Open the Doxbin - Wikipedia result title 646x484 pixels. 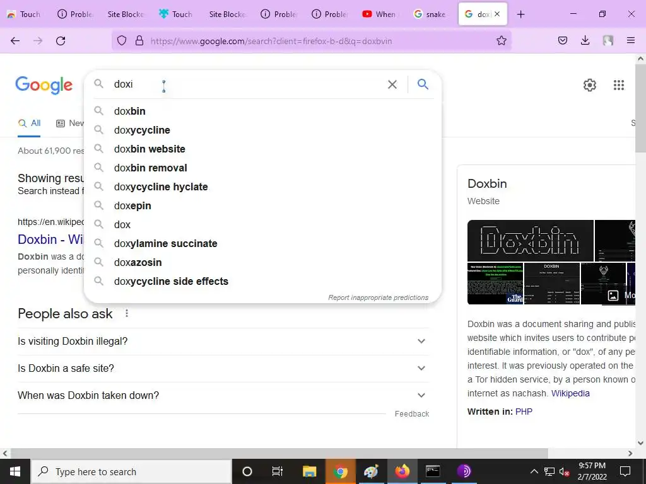[50, 239]
